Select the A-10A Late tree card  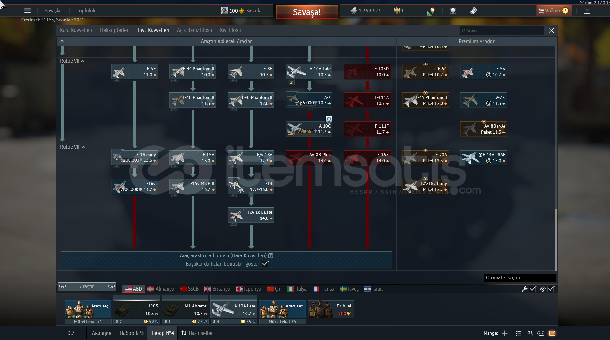309,71
